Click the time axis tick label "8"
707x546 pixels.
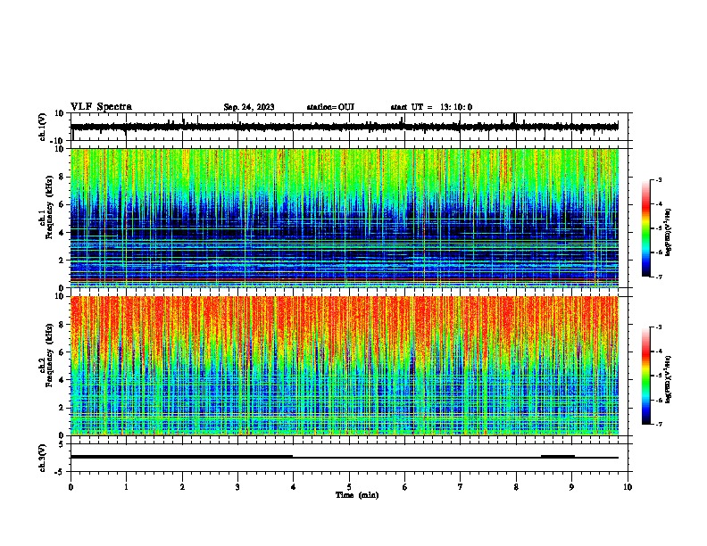point(516,487)
